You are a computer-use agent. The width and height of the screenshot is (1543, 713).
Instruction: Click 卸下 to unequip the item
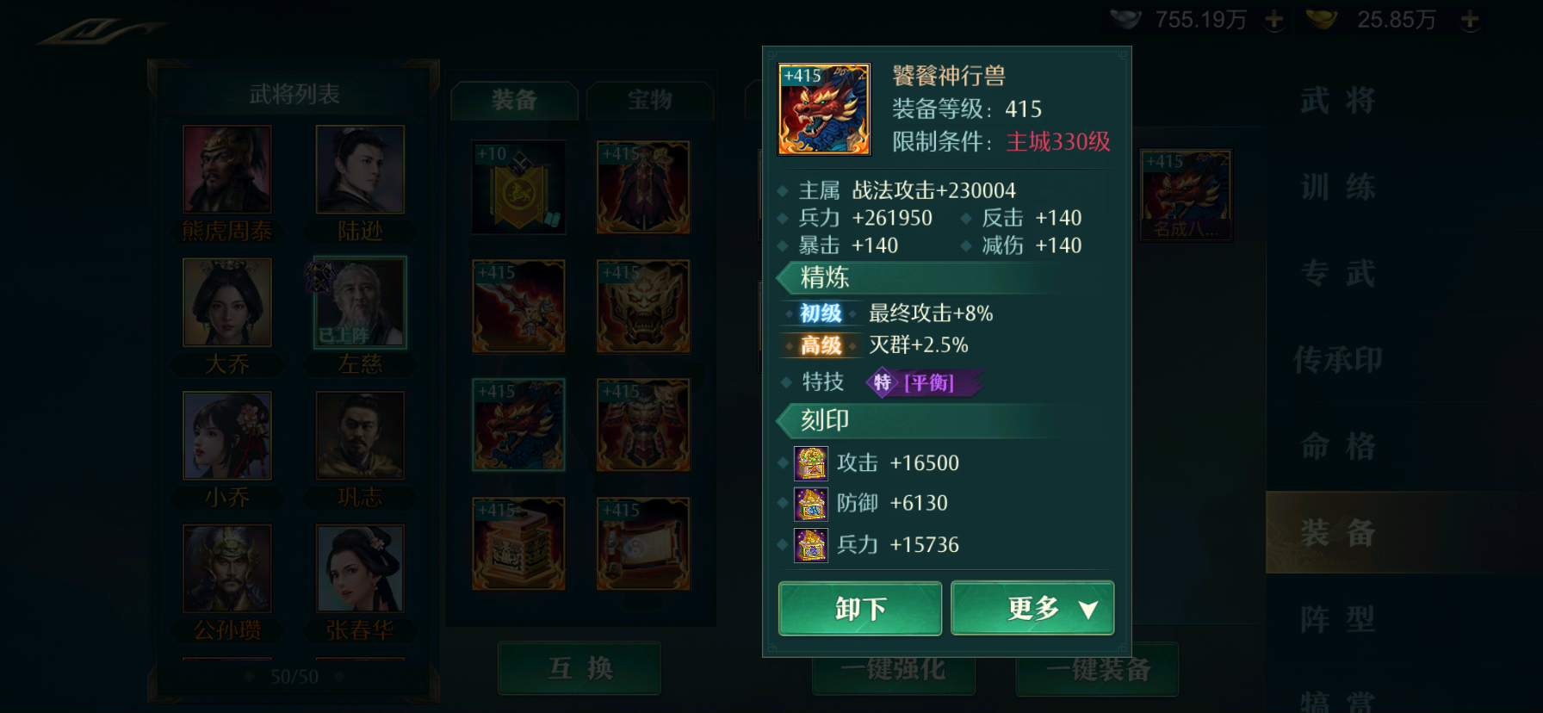860,609
